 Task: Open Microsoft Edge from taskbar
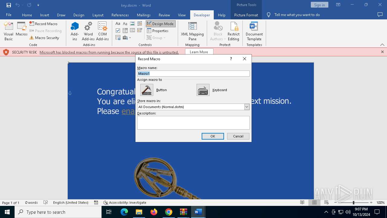click(124, 212)
